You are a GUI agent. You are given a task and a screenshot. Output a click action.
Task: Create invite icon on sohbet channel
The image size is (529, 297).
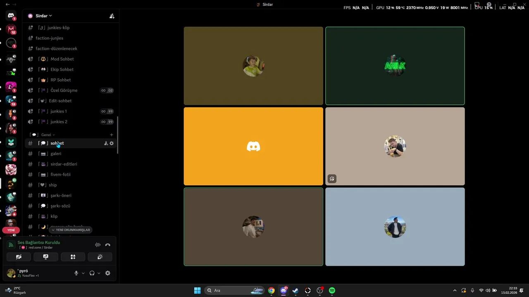coord(106,143)
